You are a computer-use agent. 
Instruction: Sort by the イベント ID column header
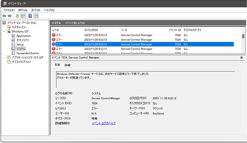170,30
